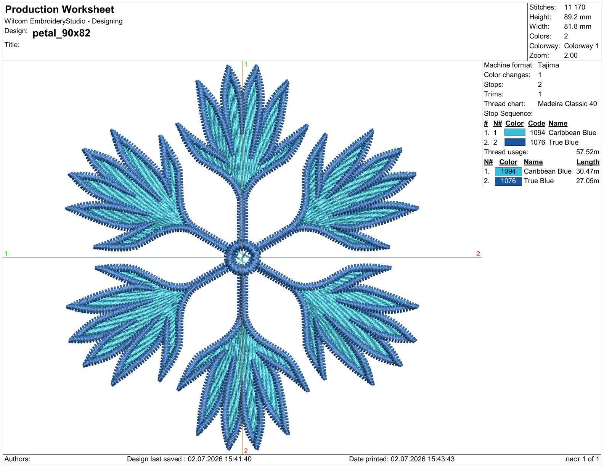Click the height value "89.2 mm"
The image size is (604, 467).
click(578, 17)
